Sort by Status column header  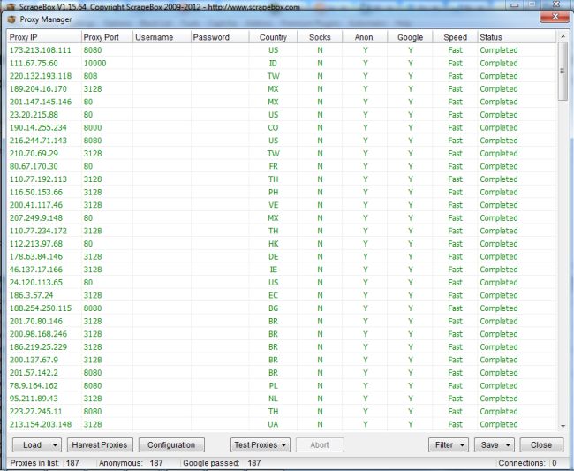(517, 37)
